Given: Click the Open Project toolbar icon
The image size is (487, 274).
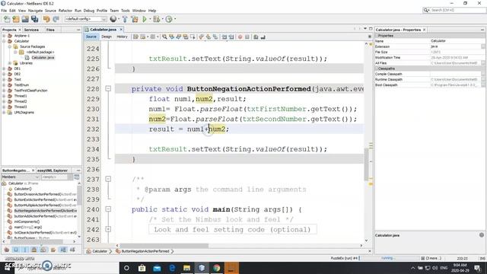Looking at the screenshot, I should [25, 19].
